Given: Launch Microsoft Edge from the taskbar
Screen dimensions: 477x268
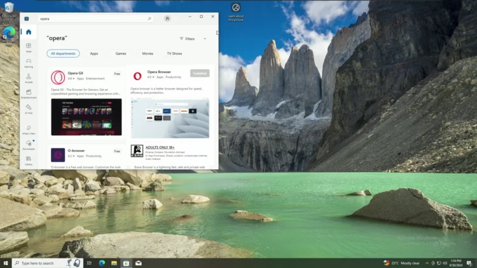Looking at the screenshot, I should click(x=102, y=263).
